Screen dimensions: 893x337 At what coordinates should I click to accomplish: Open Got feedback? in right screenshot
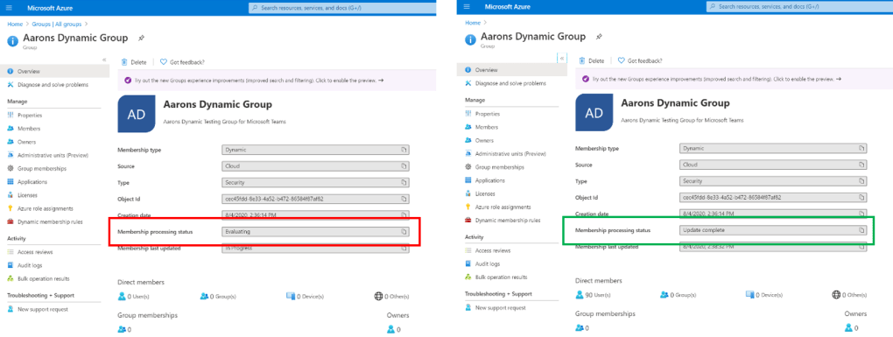tap(640, 60)
